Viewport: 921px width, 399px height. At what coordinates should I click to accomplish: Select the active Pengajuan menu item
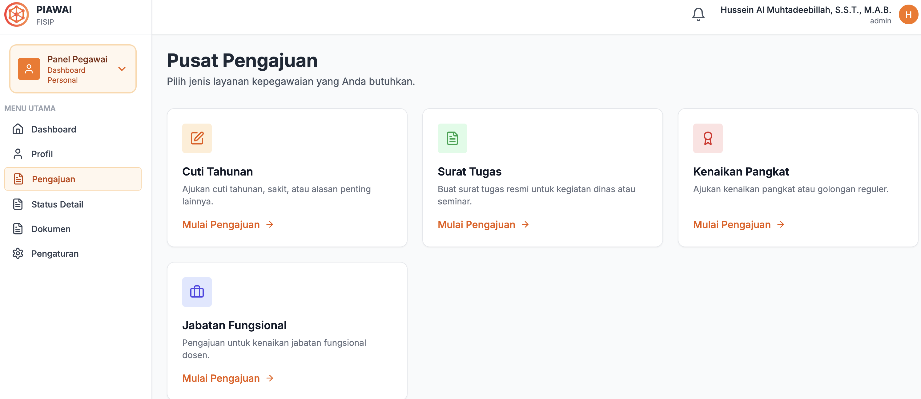tap(54, 179)
